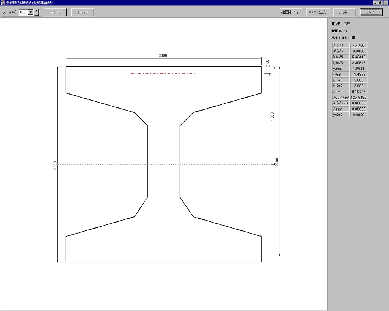Screen dimensions: 389x311
Task: Click the HTML出力 button
Action: [317, 12]
